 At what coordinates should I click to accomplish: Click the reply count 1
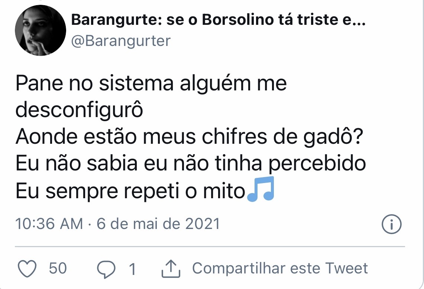(132, 269)
